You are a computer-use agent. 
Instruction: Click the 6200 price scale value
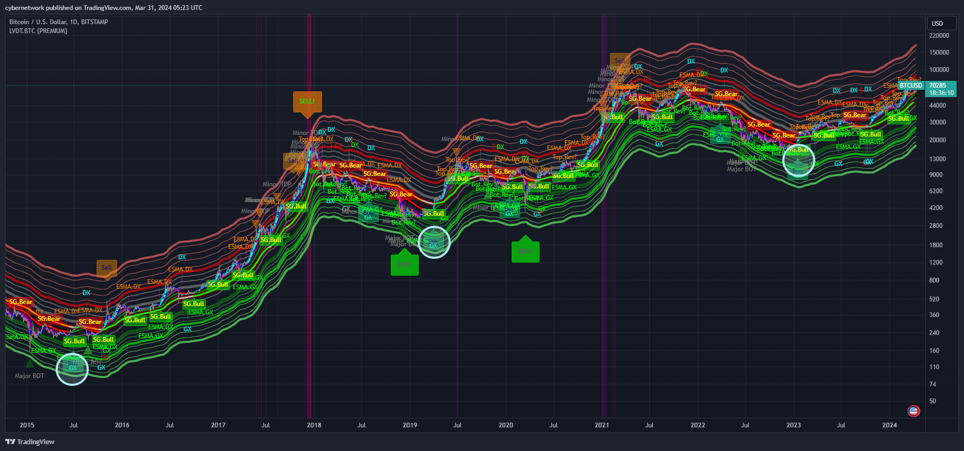(x=936, y=191)
